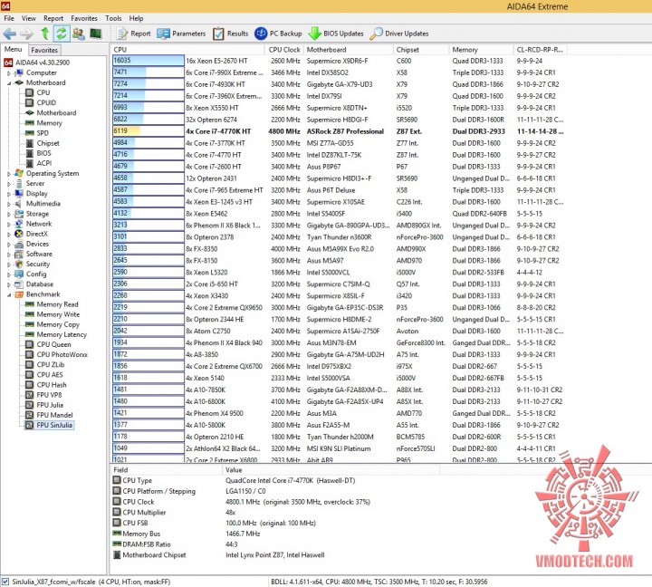Select the CPUID item under Motherboard
Screen dimensions: 652x587
coord(41,102)
